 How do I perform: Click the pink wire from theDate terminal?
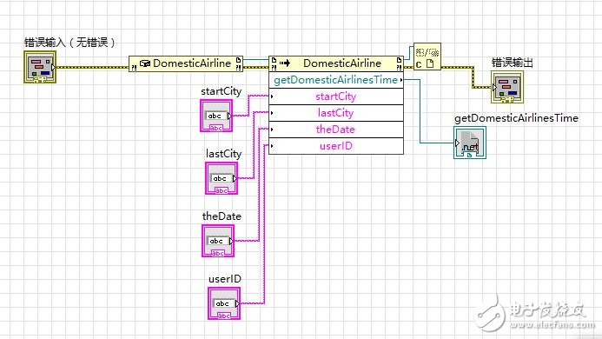coord(247,241)
